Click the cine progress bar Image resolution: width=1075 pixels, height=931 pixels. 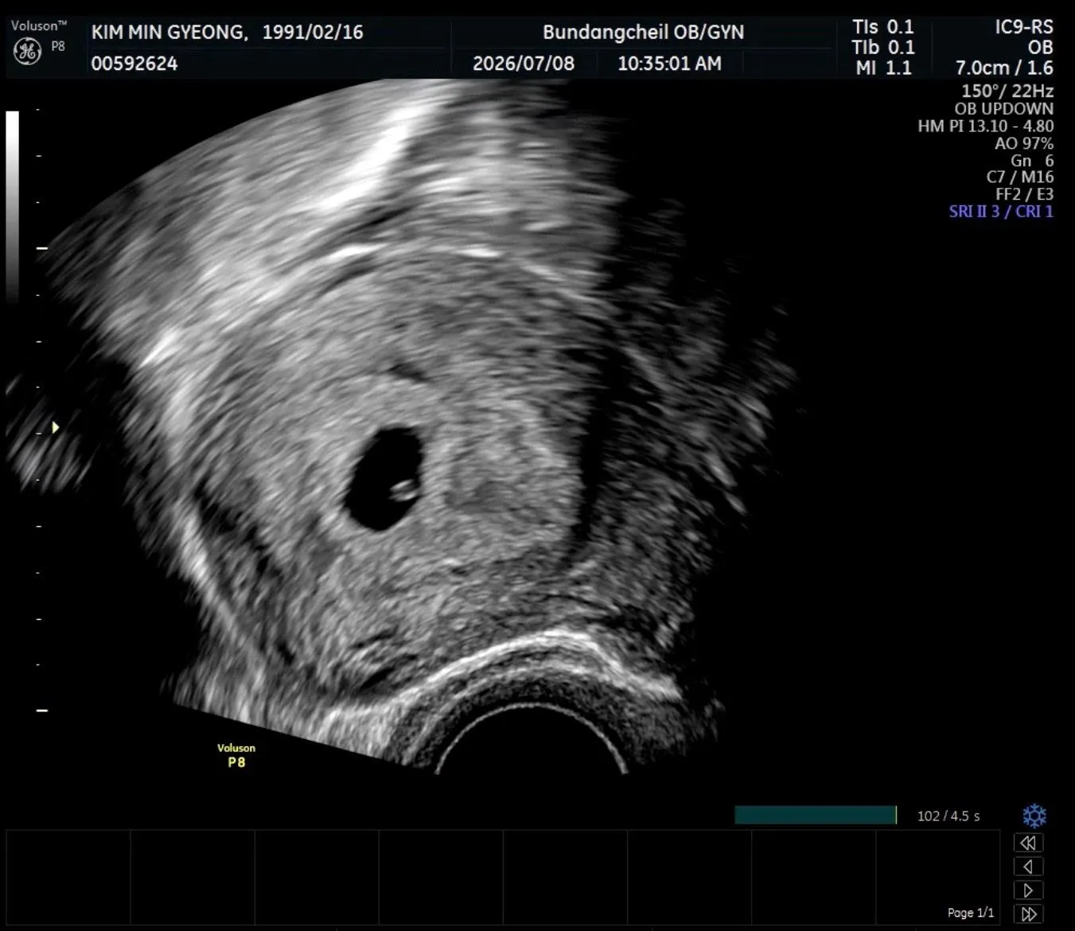click(816, 815)
